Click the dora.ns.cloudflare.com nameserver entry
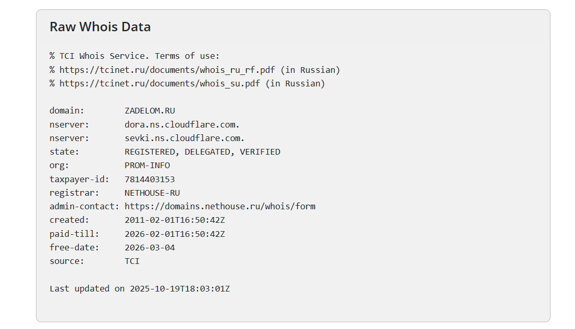Viewport: 575px width, 329px height. coord(182,124)
